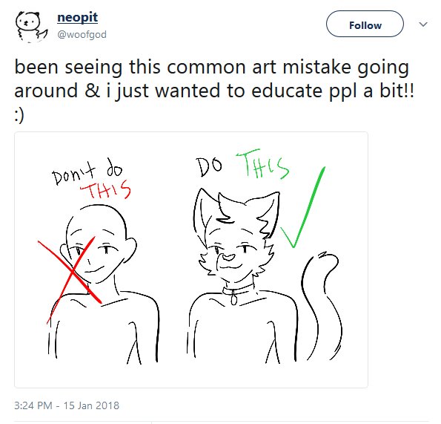Open the neopit display name link
Viewport: 441px width, 424px height.
(x=77, y=18)
